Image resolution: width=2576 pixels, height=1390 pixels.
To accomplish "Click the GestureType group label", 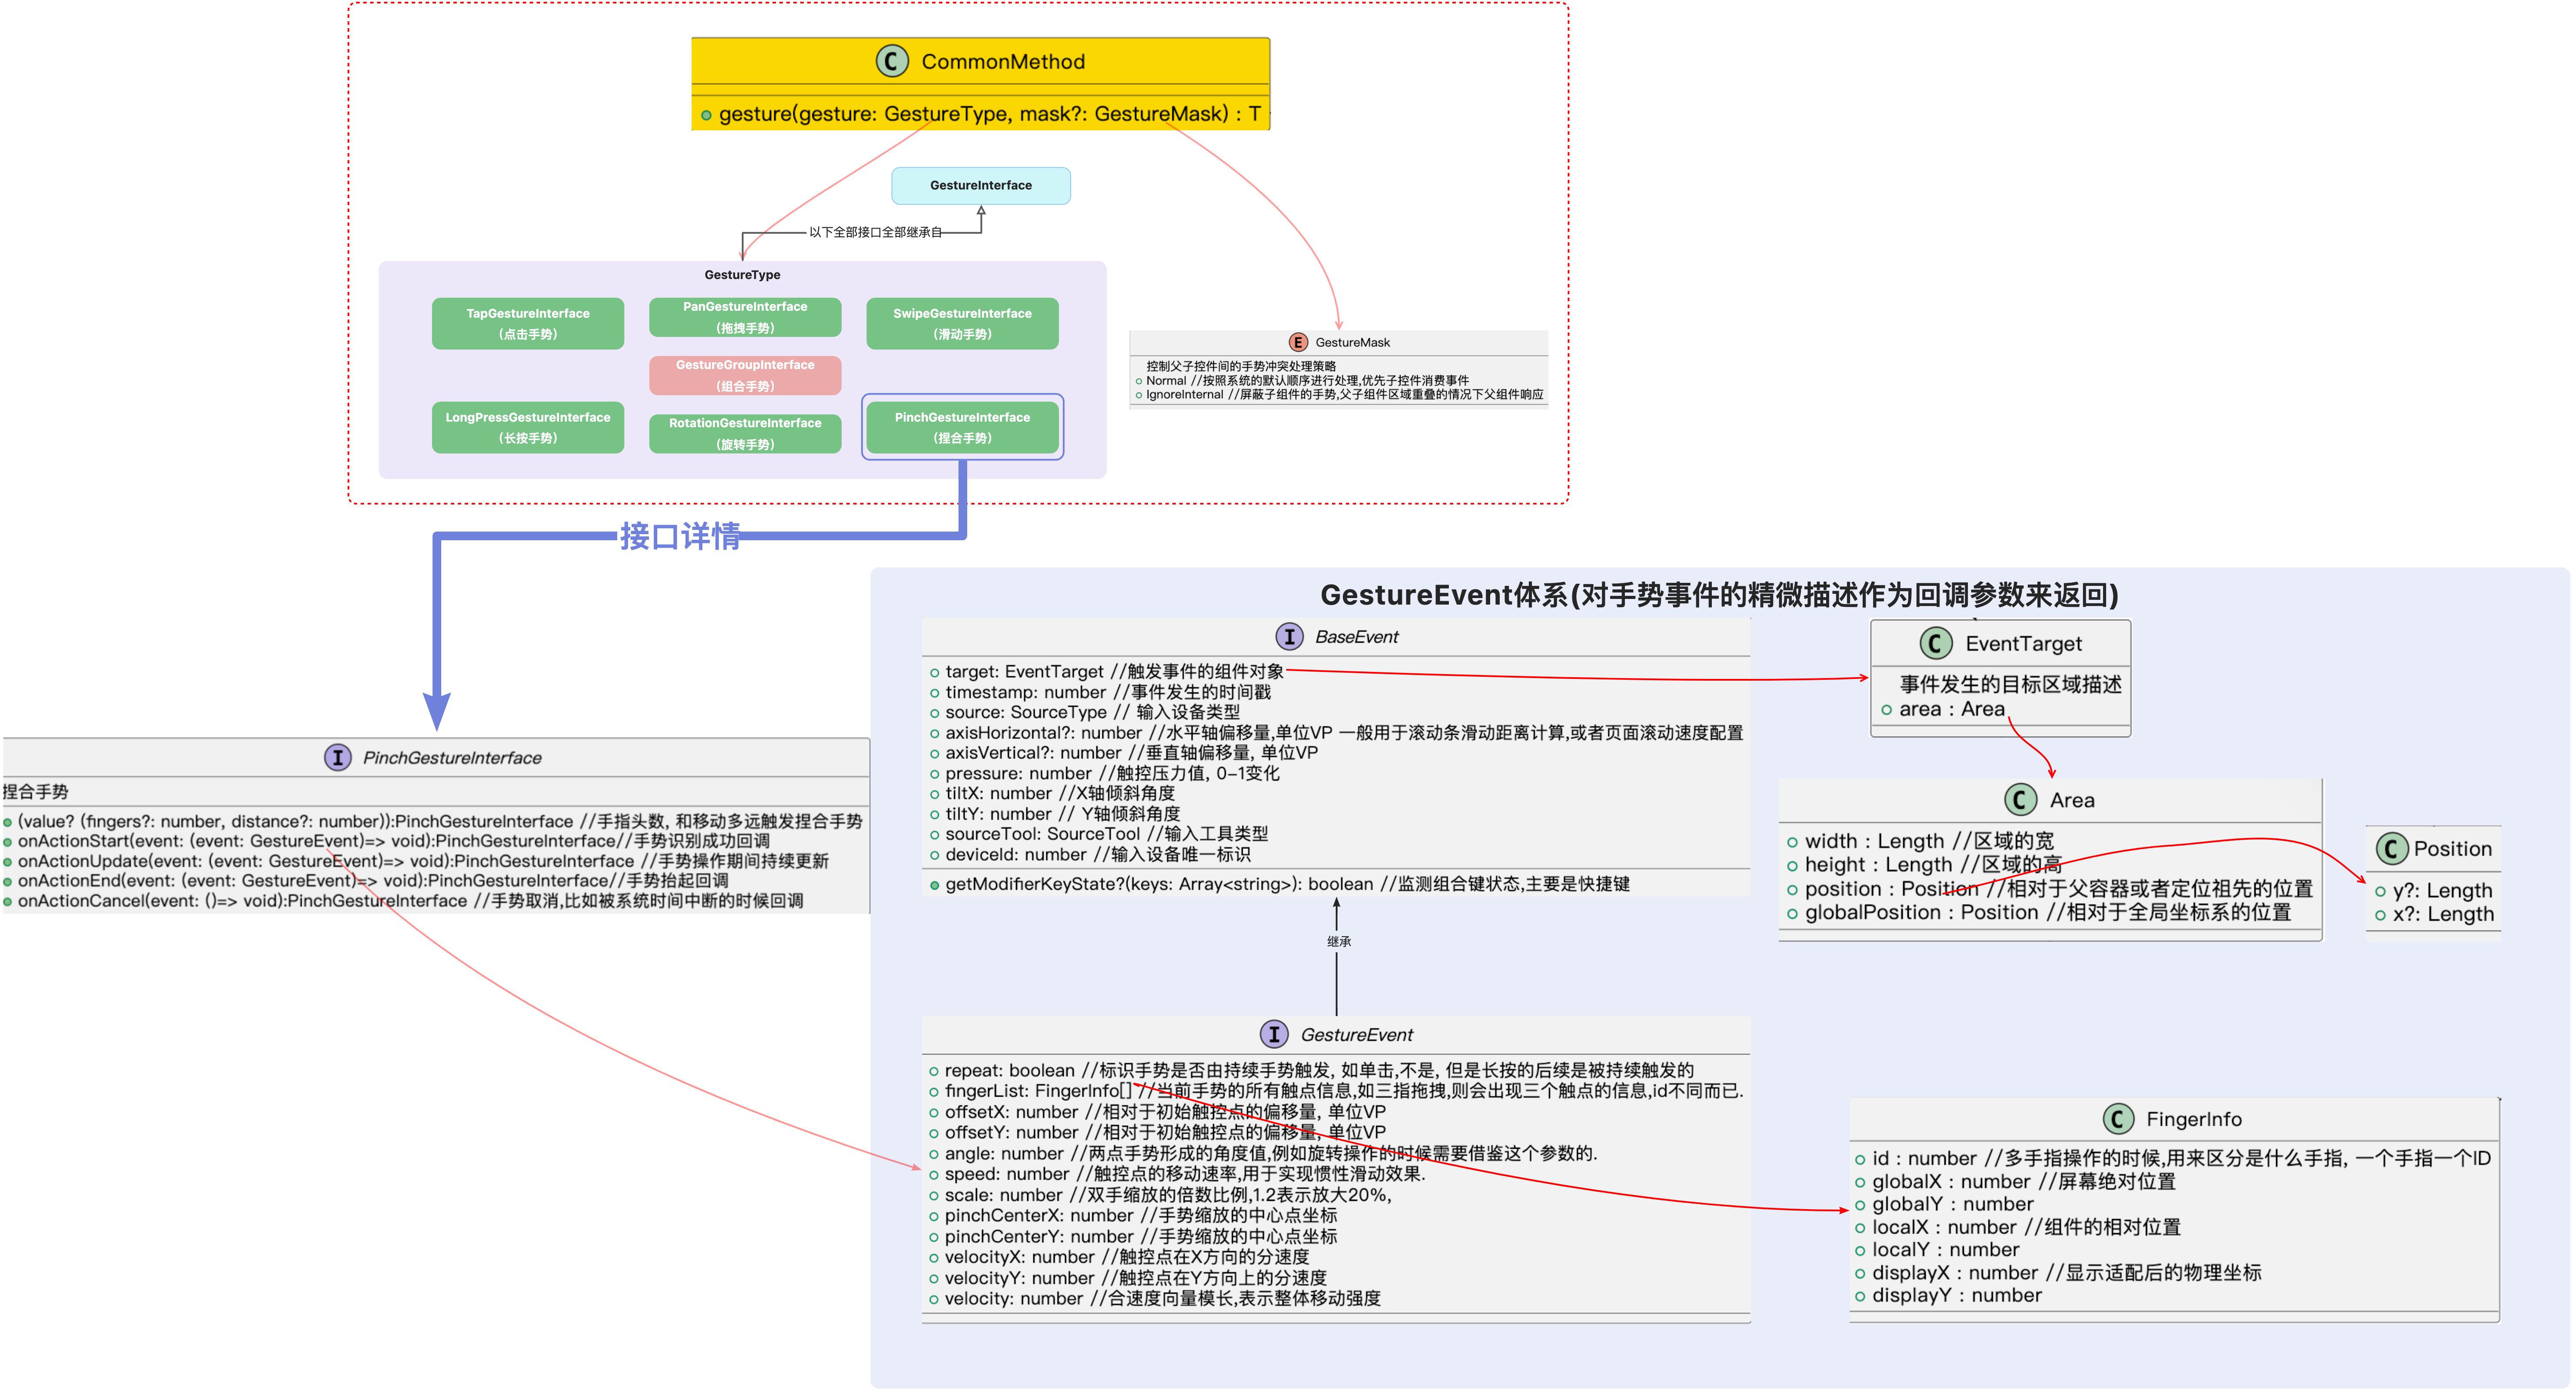I will [x=742, y=275].
